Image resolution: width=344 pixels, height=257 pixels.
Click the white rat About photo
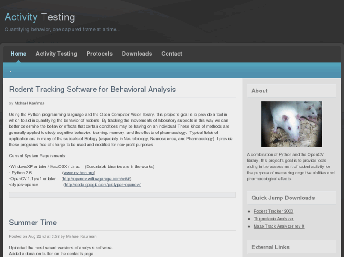click(x=291, y=124)
